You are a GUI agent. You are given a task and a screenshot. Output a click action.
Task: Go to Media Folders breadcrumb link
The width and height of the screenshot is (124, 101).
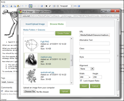(x=29, y=30)
